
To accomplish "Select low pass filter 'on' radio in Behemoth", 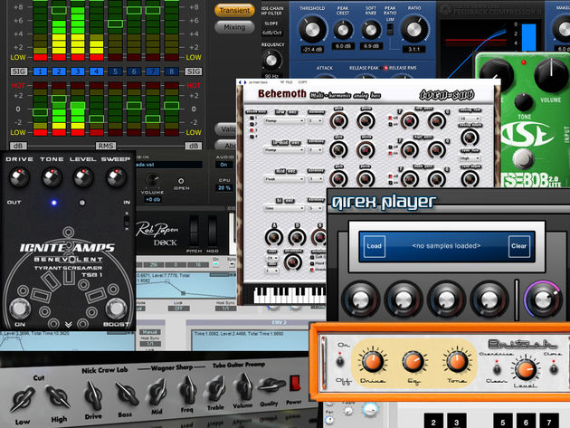I will click(391, 124).
